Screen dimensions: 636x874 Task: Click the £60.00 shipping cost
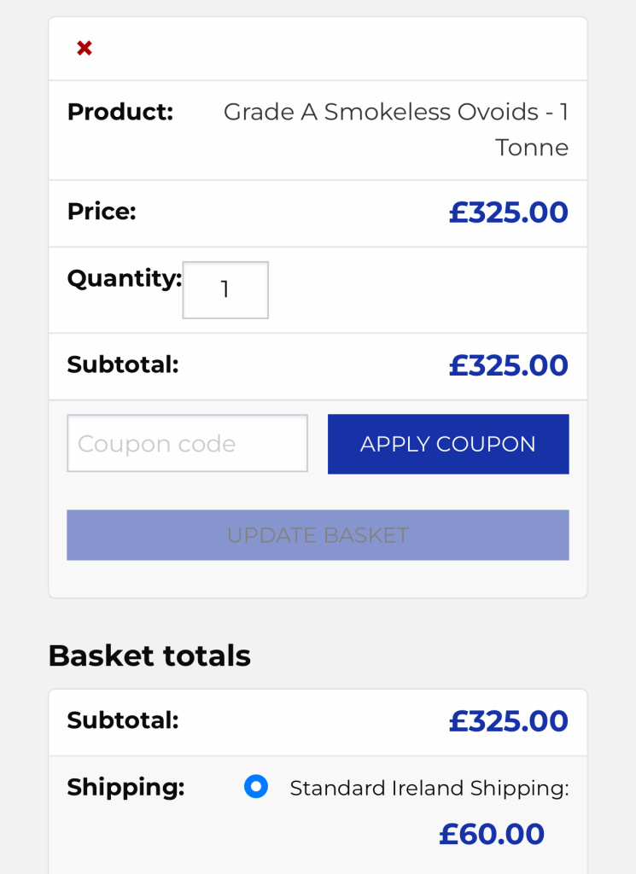[x=492, y=834]
